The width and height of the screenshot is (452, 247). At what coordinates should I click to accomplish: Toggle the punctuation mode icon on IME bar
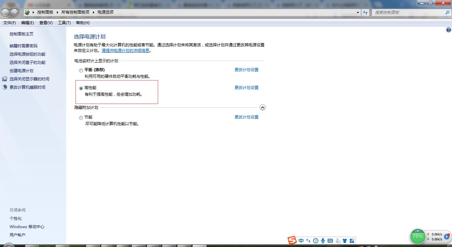[308, 241]
